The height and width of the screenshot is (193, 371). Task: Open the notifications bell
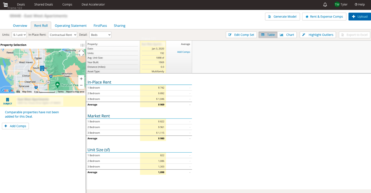pyautogui.click(x=325, y=5)
